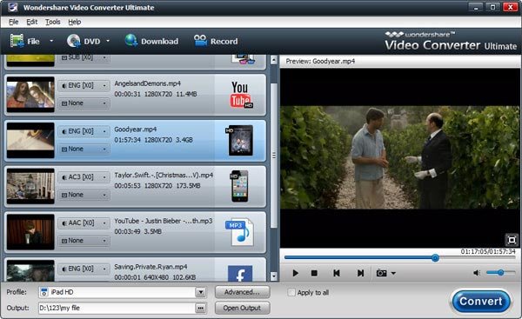Select the Taylor.Swift video thumbnail
The height and width of the screenshot is (319, 522).
coord(30,186)
